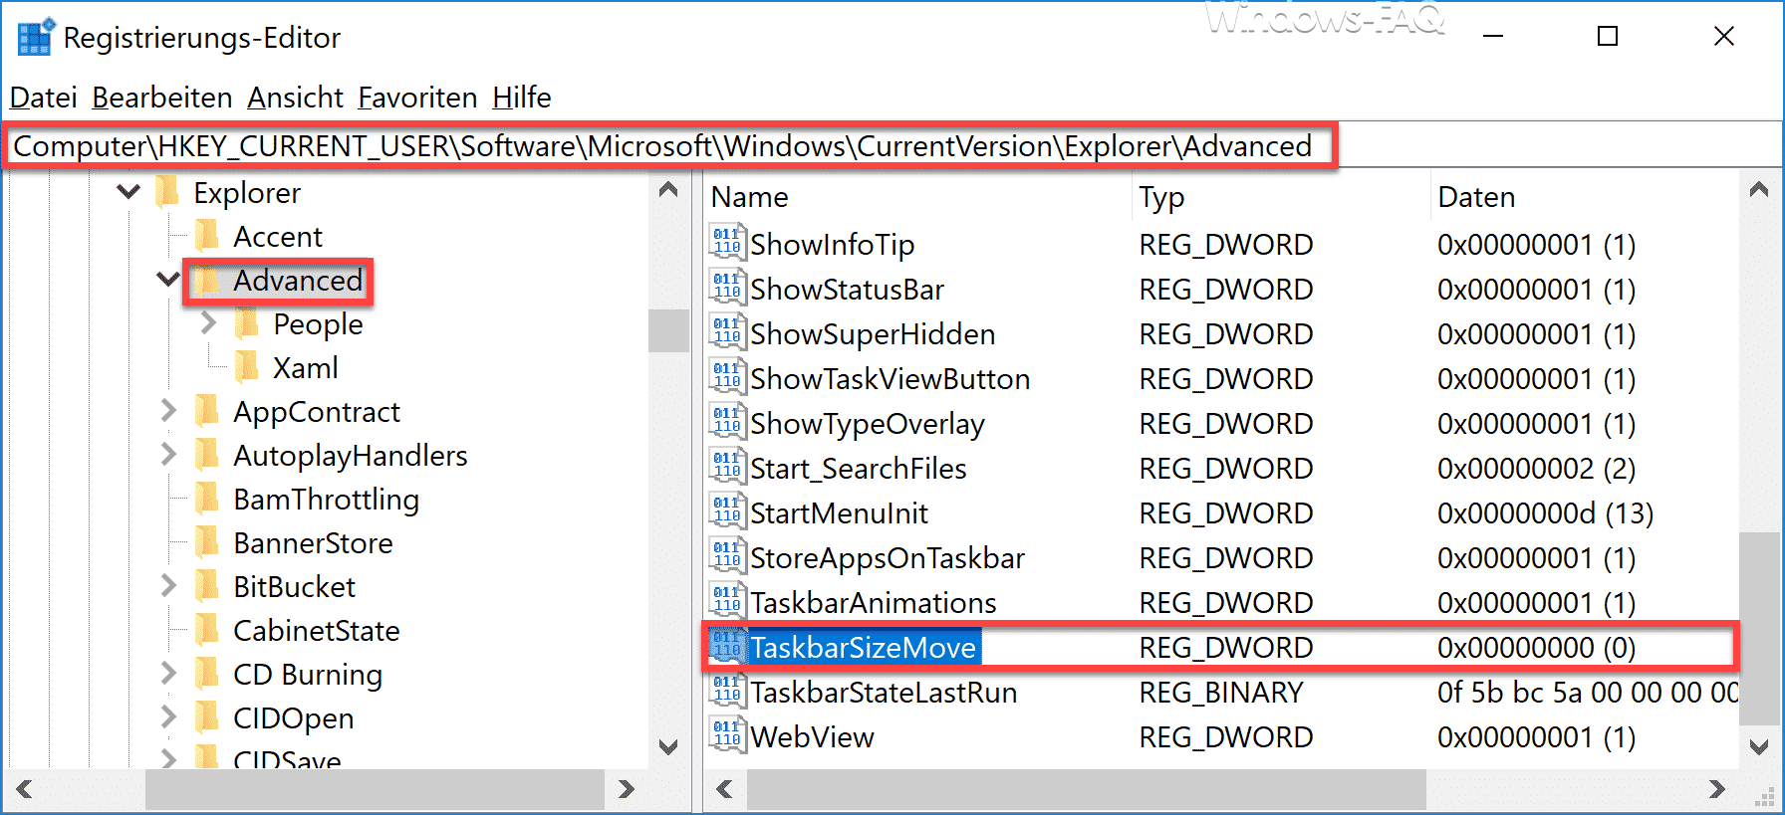
Task: Click the values pane scroll-up arrow
Action: point(1759,189)
